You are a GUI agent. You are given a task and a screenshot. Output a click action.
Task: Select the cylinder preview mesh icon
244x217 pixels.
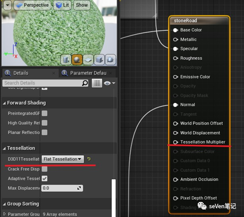pos(66,60)
